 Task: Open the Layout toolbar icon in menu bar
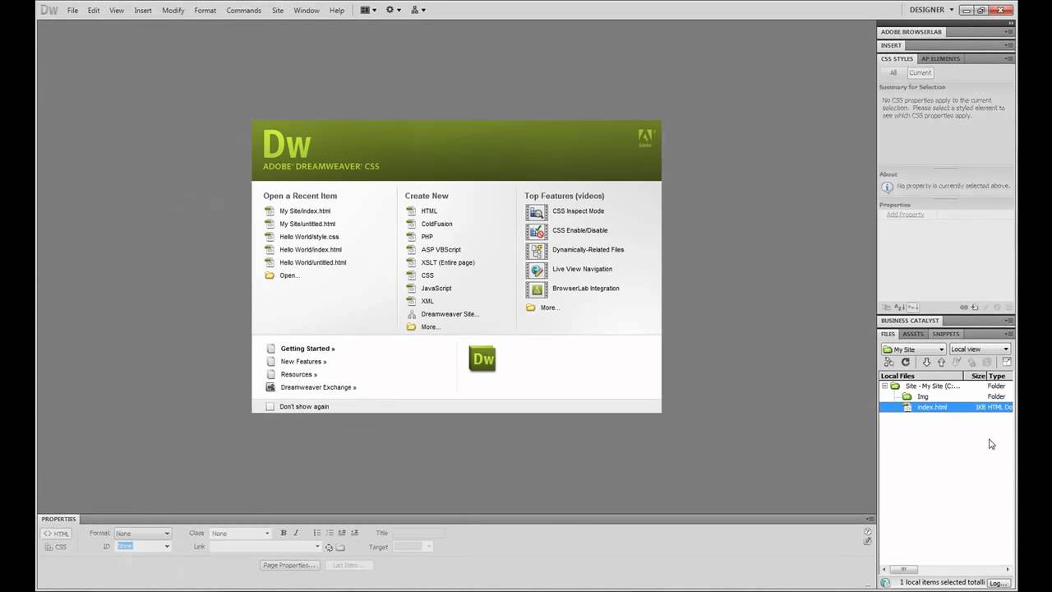[368, 10]
